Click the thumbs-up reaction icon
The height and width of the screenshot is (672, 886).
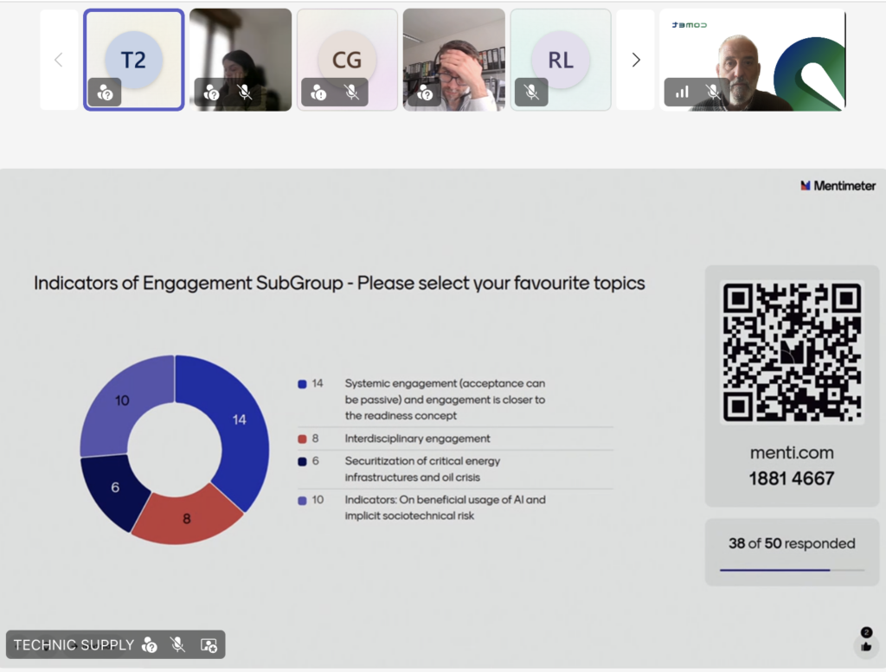click(866, 646)
